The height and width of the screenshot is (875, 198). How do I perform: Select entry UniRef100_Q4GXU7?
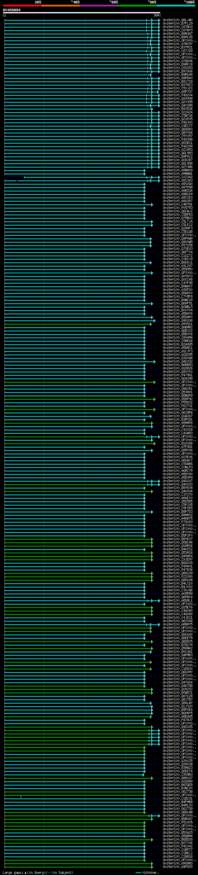click(178, 481)
